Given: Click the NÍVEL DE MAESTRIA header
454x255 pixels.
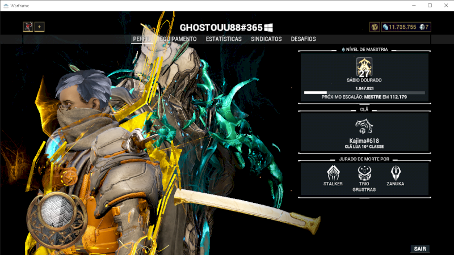Looking at the screenshot, I should pos(367,49).
